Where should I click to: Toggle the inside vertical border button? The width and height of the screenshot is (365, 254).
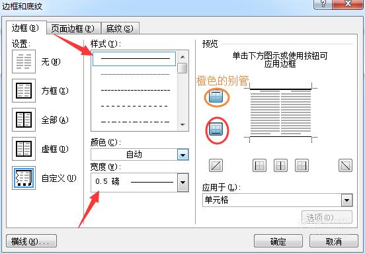coord(280,165)
